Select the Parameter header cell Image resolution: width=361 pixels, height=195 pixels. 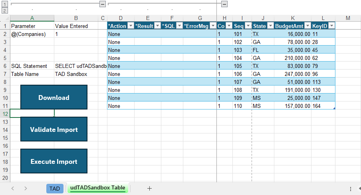click(32, 26)
